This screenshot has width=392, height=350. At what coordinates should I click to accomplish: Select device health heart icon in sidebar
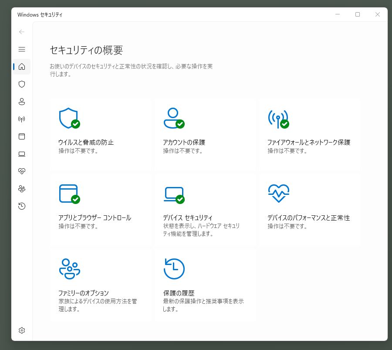click(x=22, y=171)
